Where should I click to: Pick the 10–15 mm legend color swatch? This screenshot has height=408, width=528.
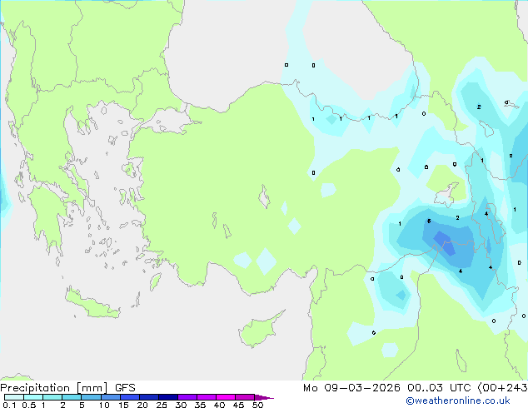[x=111, y=397]
